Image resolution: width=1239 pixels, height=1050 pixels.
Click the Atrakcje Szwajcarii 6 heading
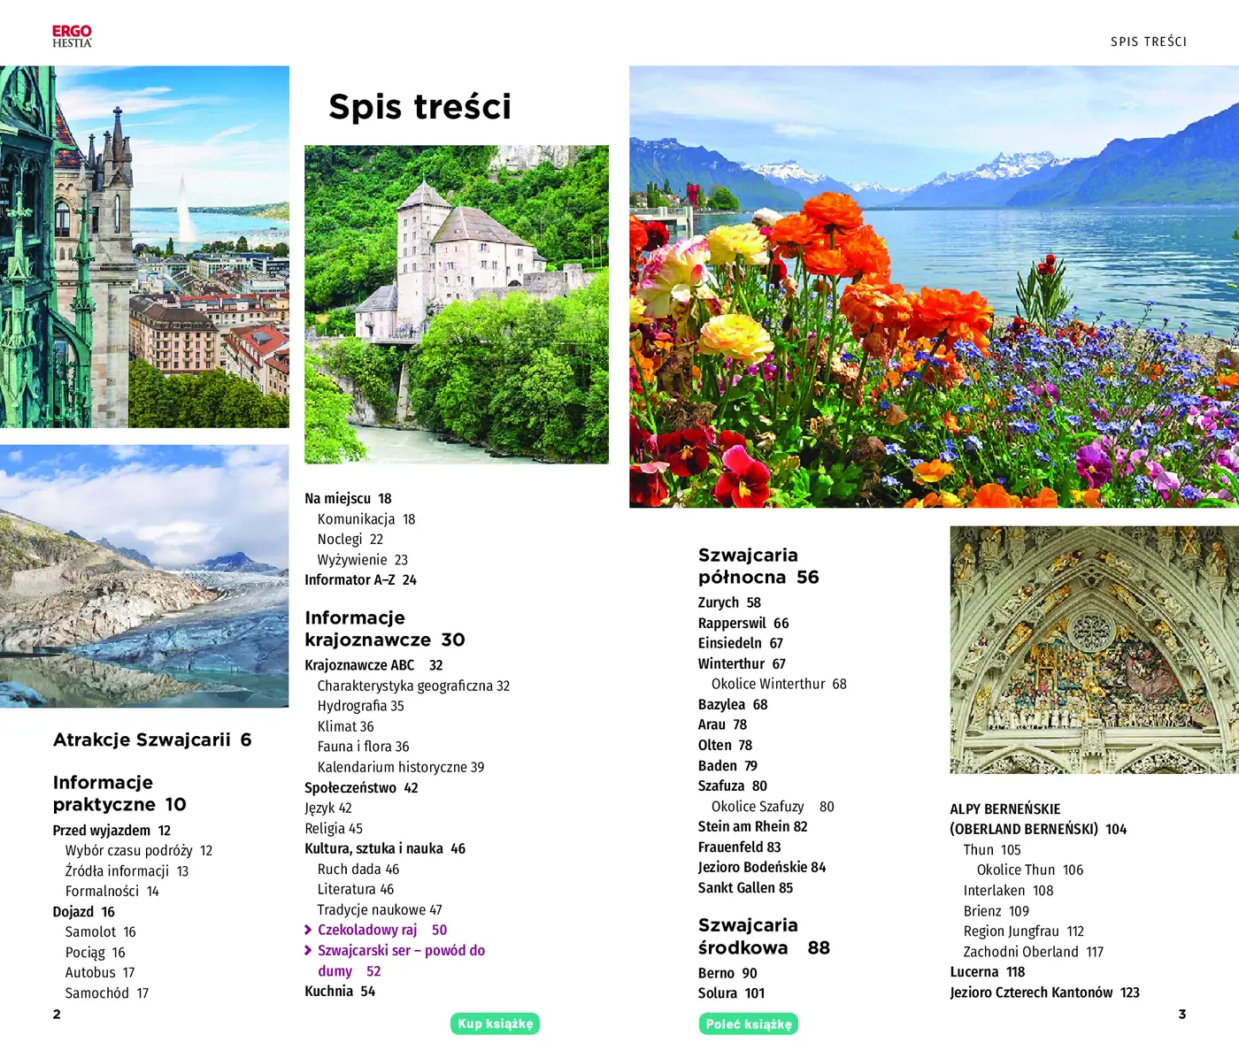[152, 740]
